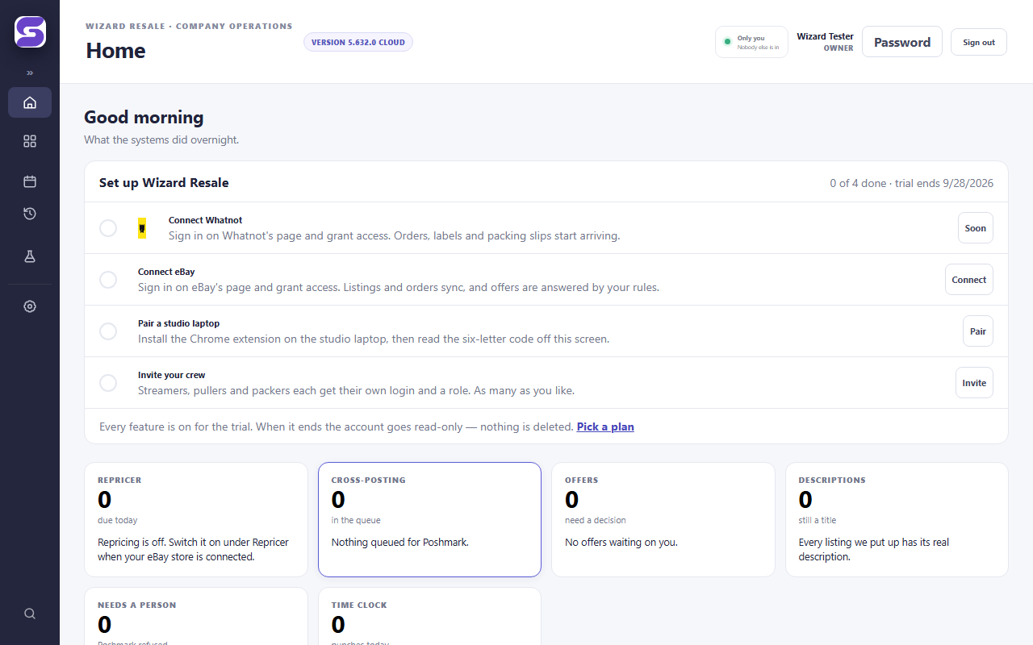
Task: Toggle the Connect Whatnot step circle
Action: click(108, 228)
